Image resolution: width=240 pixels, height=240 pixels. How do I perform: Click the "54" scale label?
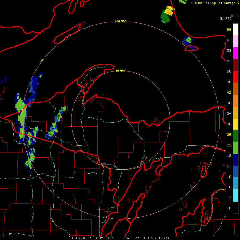[229, 61]
